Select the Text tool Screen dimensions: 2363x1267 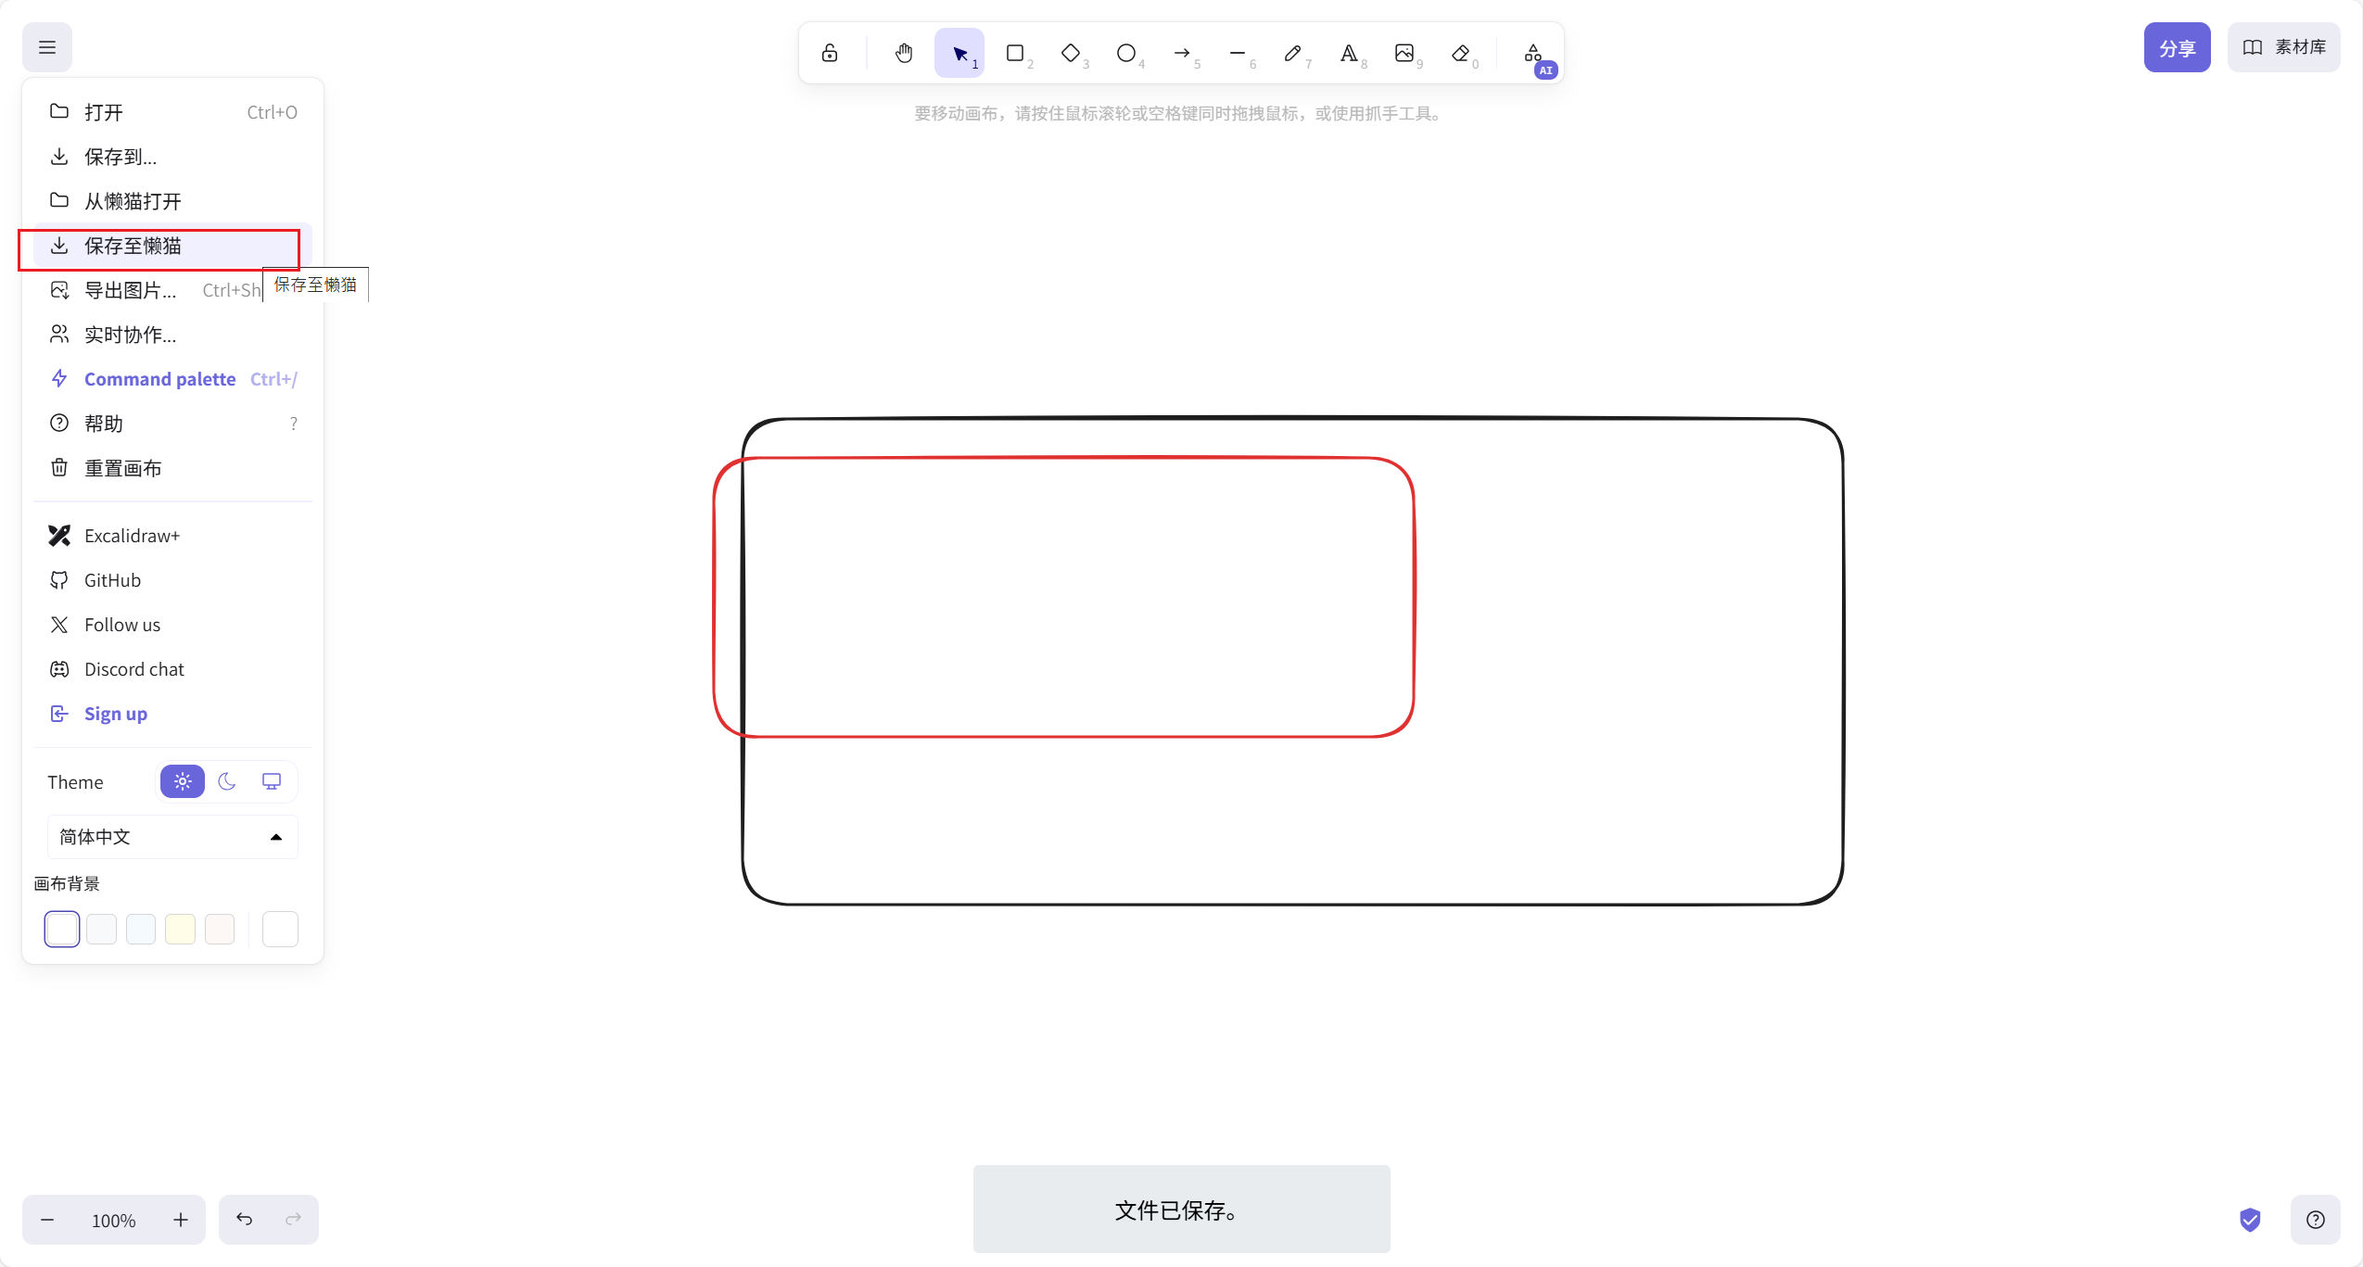[1349, 53]
